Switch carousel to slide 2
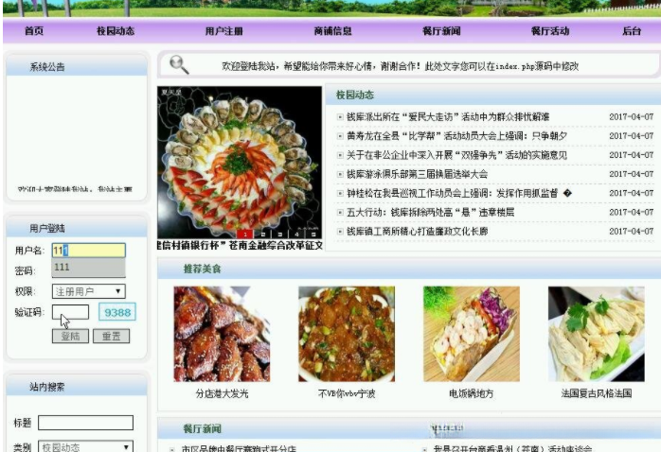Screen dimensions: 661x452 tap(262, 235)
